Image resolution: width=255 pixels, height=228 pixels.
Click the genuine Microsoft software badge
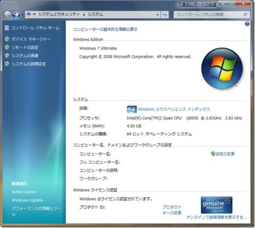[216, 205]
